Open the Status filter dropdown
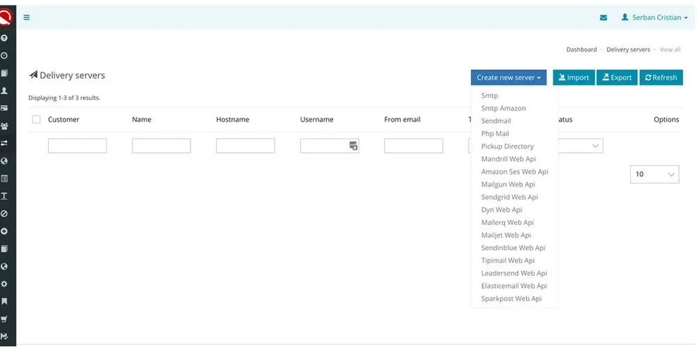The width and height of the screenshot is (697, 362). [x=581, y=145]
